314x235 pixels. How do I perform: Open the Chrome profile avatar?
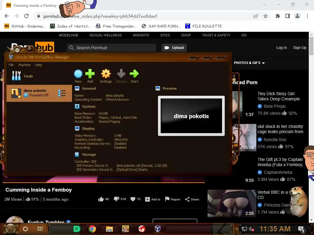pos(297,16)
